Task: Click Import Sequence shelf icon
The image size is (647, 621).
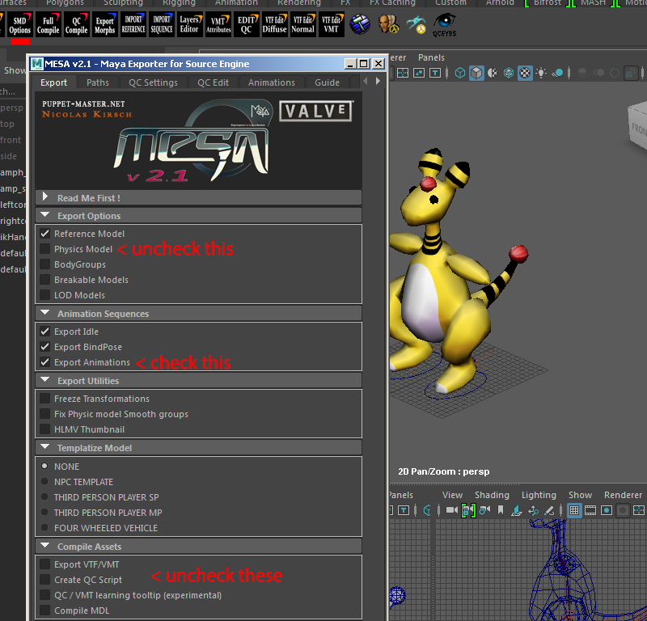Action: coord(161,25)
